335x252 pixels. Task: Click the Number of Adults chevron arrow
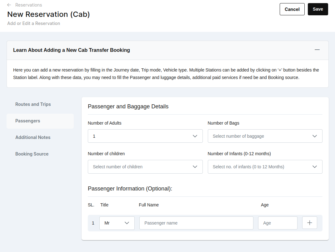195,136
